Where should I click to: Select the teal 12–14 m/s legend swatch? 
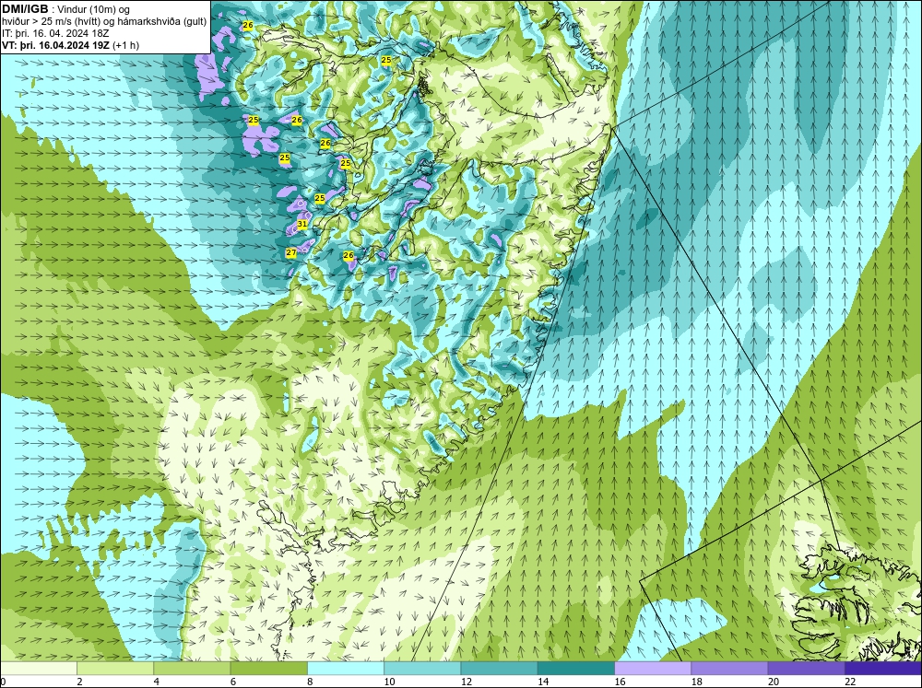[499, 668]
